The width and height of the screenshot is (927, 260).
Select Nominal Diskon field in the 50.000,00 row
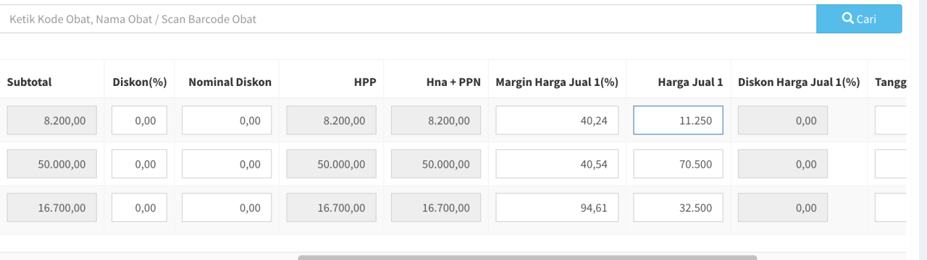click(x=227, y=164)
